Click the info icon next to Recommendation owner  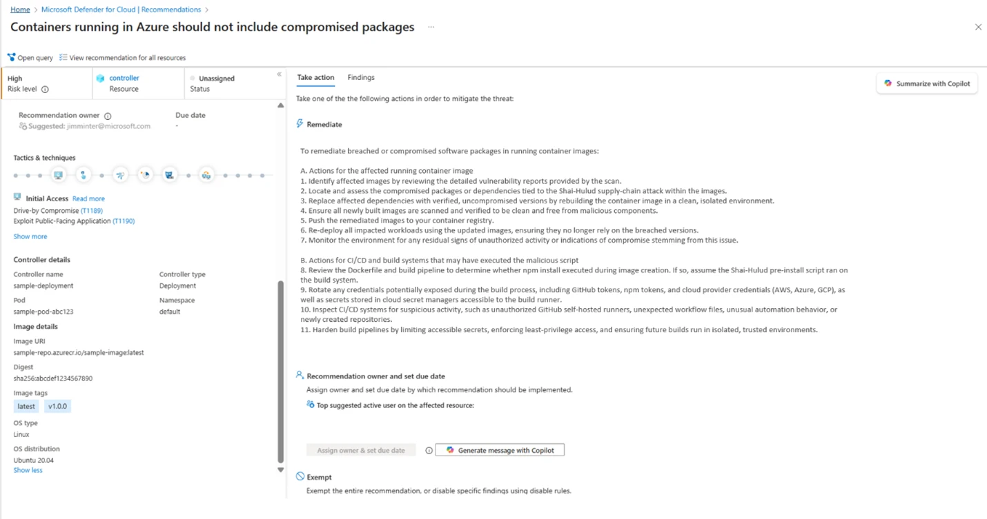click(107, 115)
